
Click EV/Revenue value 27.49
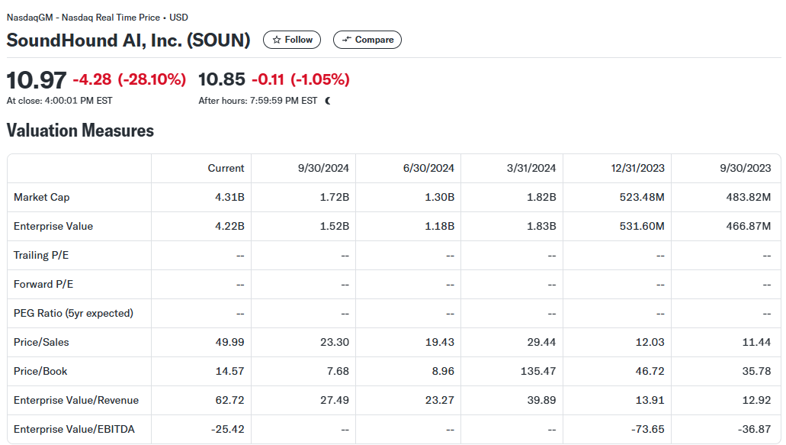click(335, 401)
